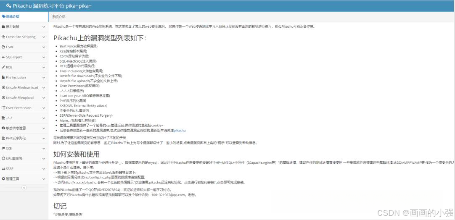The width and height of the screenshot is (455, 220).
Task: Open SQL-Inject menu item
Action: point(24,57)
